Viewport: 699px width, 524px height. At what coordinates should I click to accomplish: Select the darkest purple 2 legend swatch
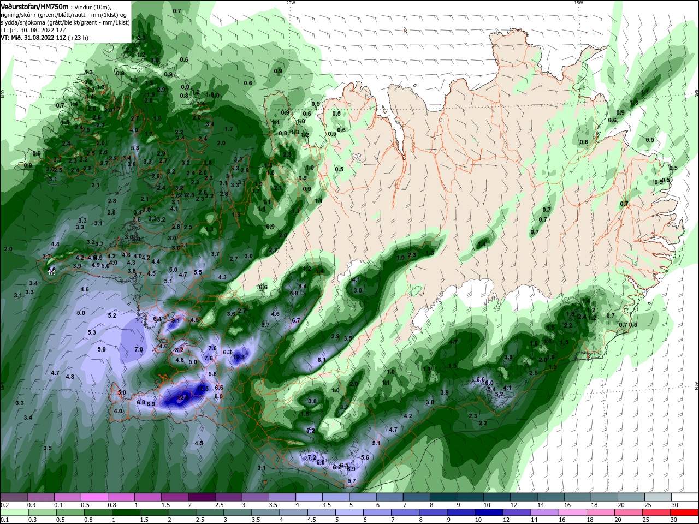(x=201, y=497)
